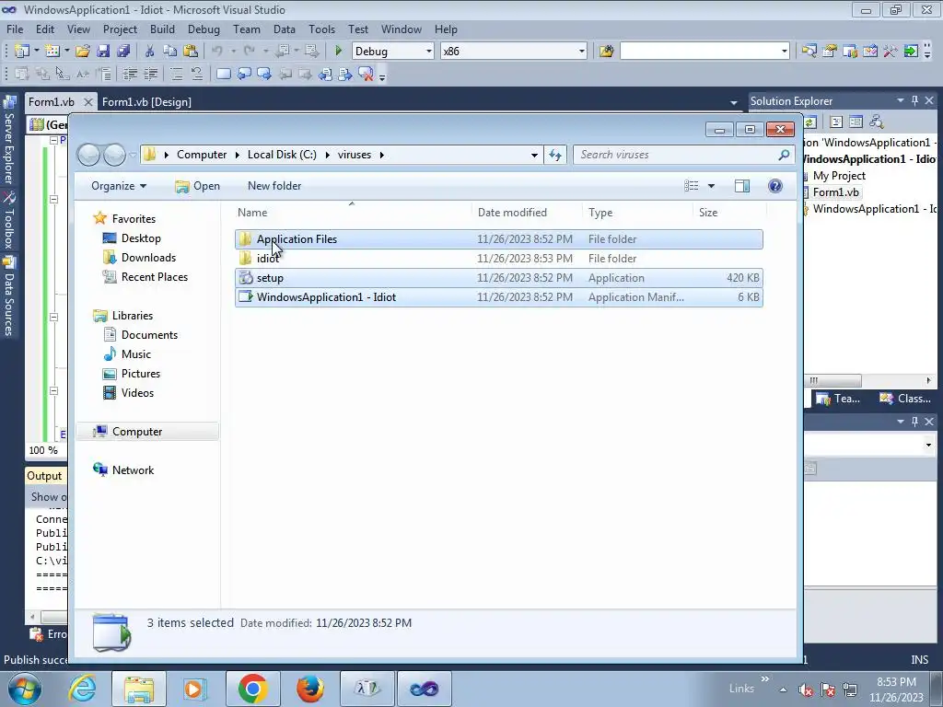Click the New Project toolbar icon

click(22, 52)
